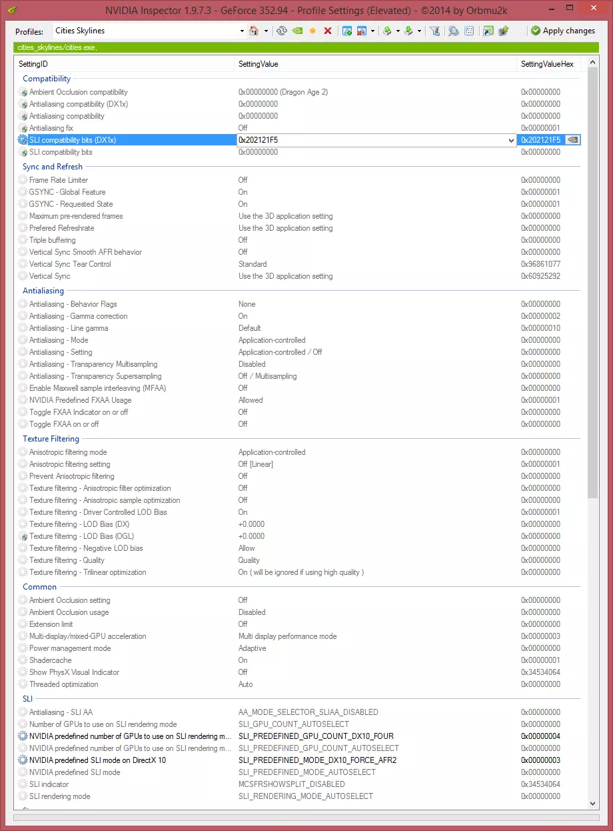Image resolution: width=613 pixels, height=831 pixels.
Task: Click the scan profiles magnifier icon
Action: coord(453,31)
